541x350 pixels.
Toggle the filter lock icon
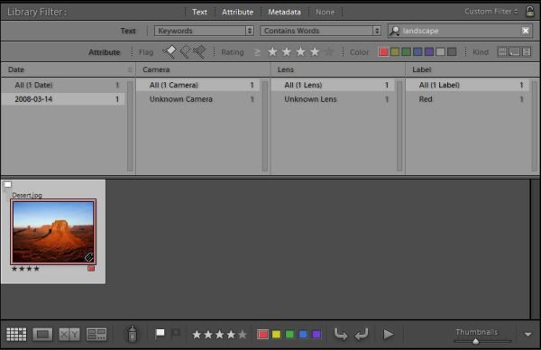pyautogui.click(x=529, y=12)
